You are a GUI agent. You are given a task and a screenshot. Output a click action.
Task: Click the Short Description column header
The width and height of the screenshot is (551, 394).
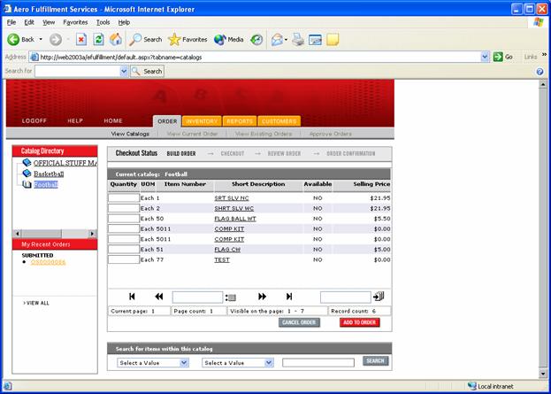(258, 184)
